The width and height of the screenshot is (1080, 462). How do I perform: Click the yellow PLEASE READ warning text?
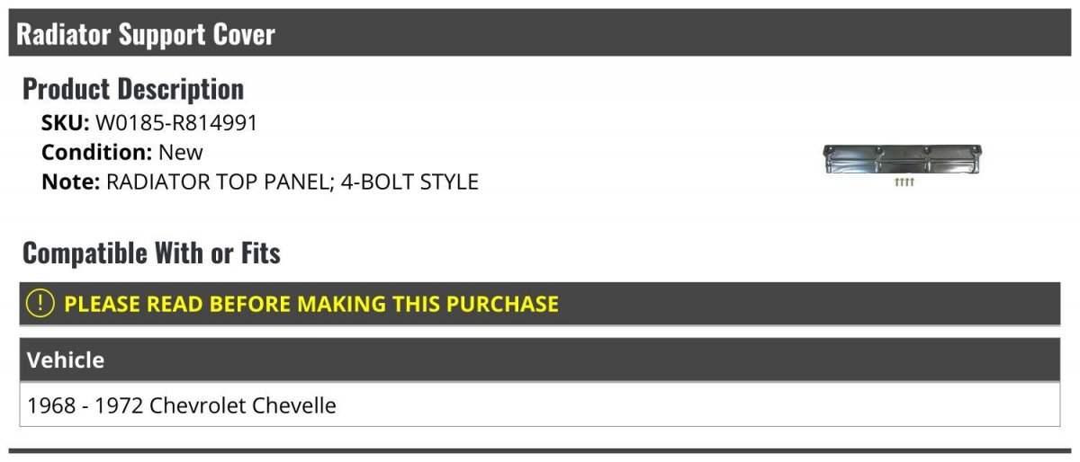311,304
